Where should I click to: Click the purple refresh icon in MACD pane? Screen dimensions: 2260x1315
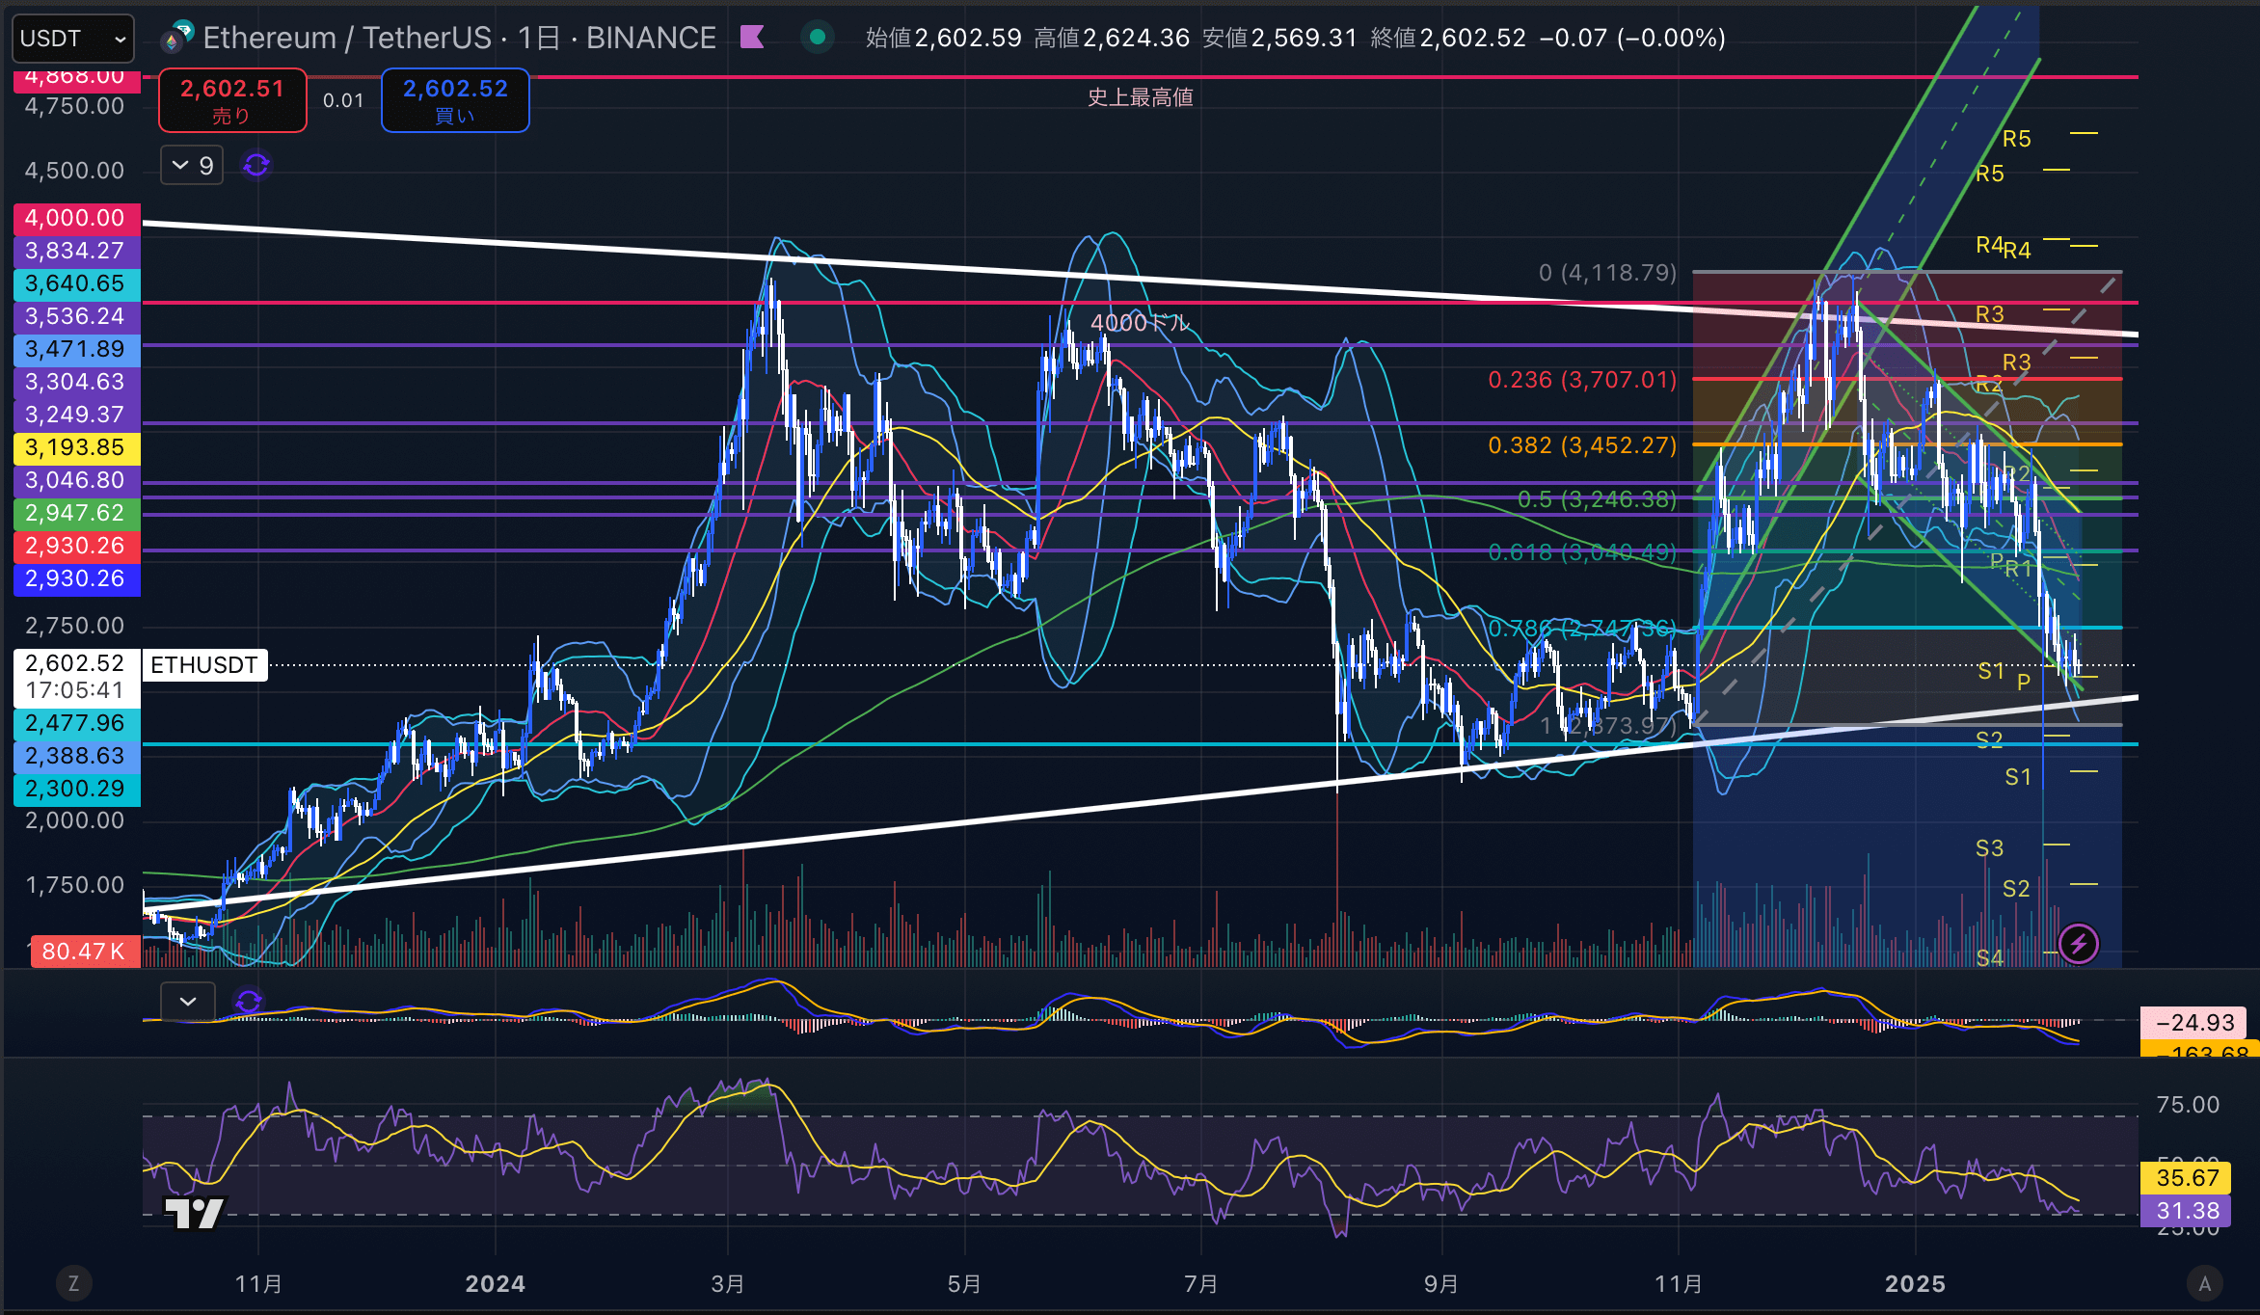(x=249, y=1002)
